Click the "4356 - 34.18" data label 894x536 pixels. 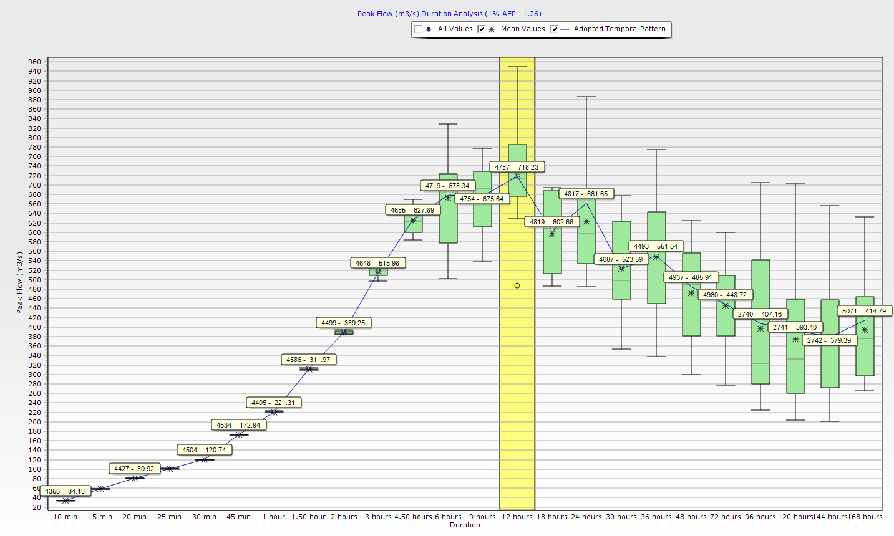tap(66, 491)
